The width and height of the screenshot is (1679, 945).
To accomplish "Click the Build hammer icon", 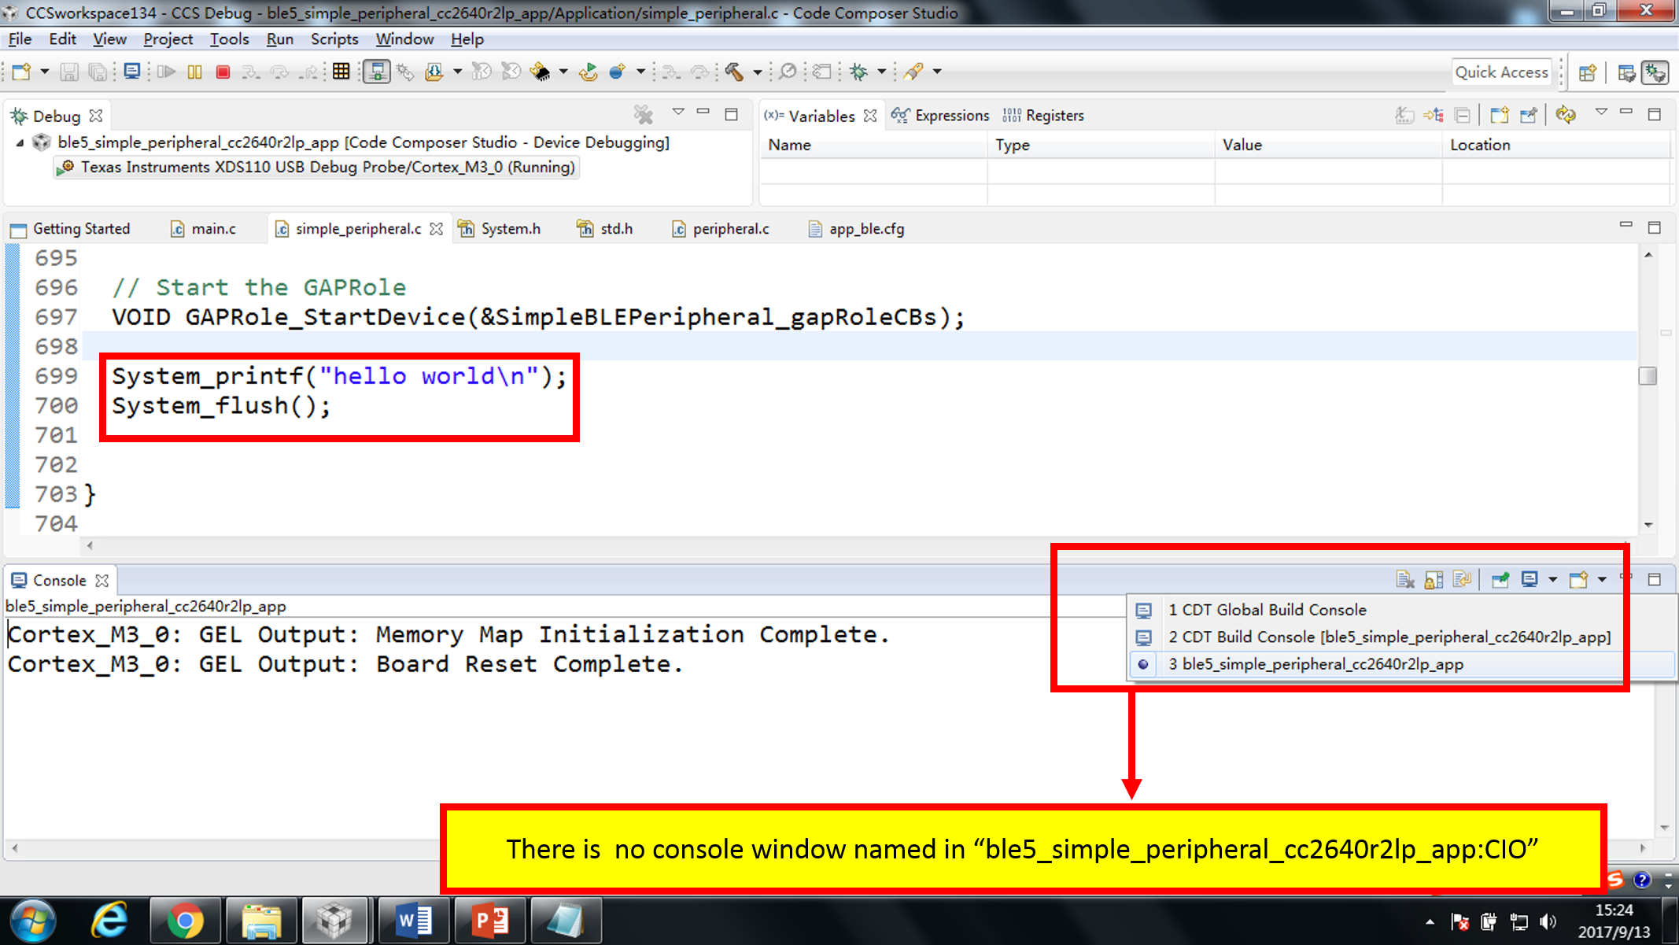I will coord(734,72).
